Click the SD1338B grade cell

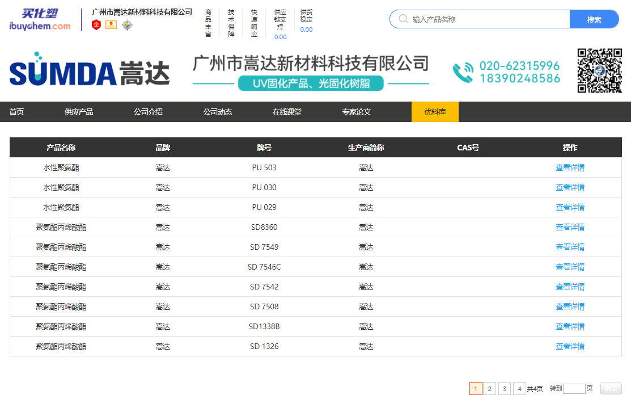pos(264,326)
